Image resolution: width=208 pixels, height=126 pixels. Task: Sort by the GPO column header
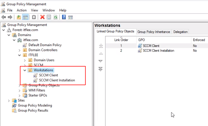164,40
